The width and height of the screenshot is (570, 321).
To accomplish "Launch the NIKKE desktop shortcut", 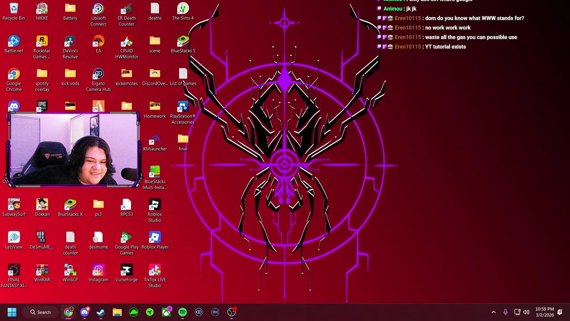I will coord(42,12).
